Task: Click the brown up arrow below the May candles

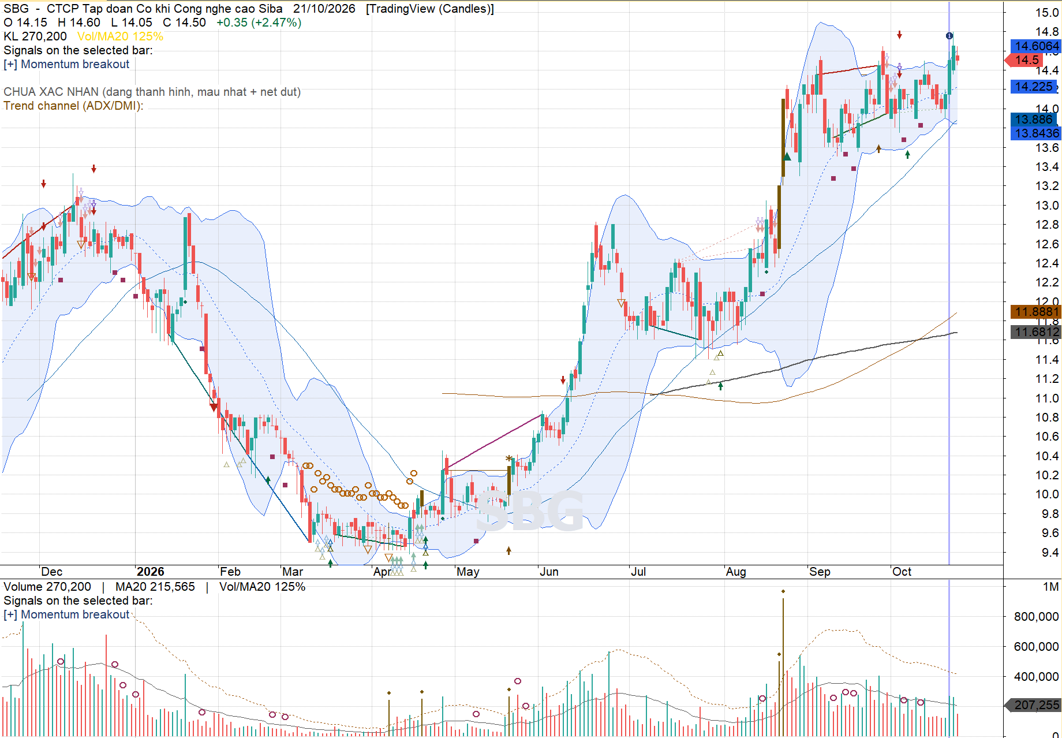Action: [508, 551]
